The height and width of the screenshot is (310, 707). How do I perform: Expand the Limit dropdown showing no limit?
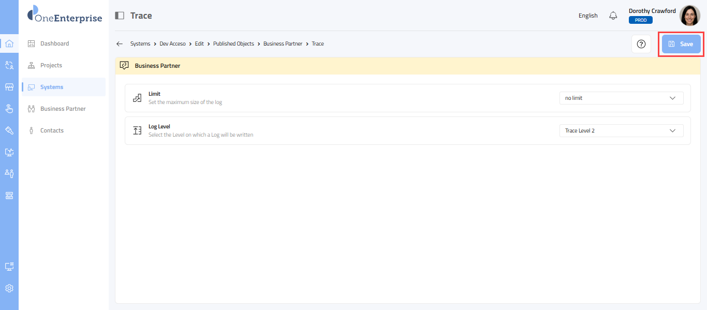tap(621, 98)
